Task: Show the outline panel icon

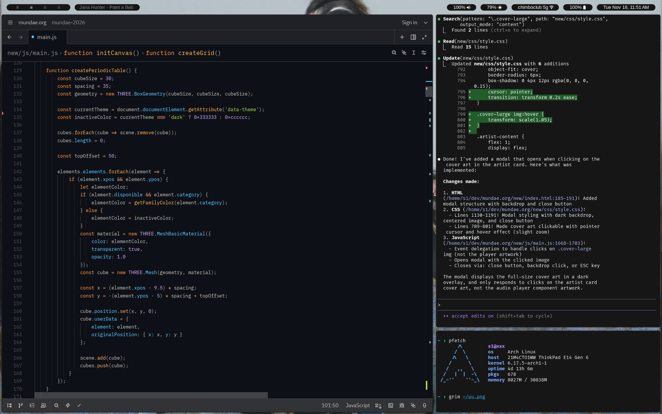Action: point(32,405)
